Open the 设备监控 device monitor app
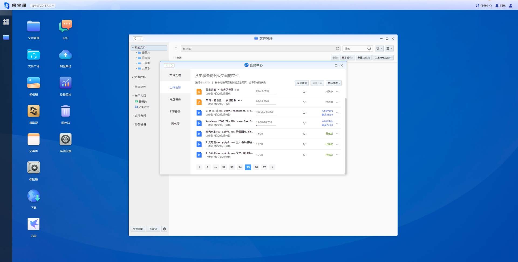This screenshot has width=518, height=262. pos(65,83)
